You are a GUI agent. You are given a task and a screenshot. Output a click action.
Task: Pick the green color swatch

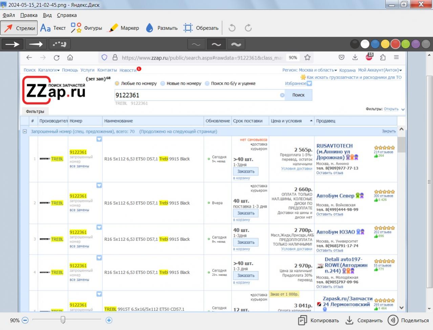[x=406, y=44]
